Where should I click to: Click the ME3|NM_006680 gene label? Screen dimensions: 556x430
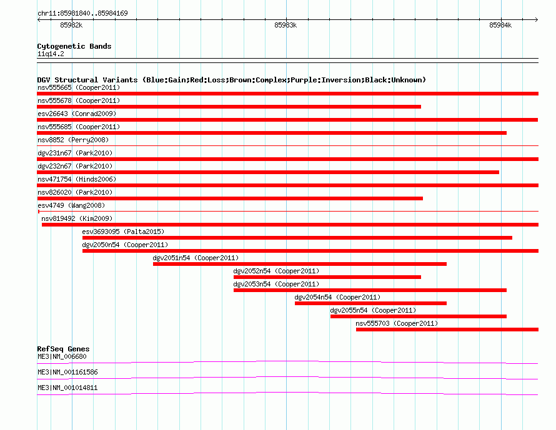[x=62, y=356]
